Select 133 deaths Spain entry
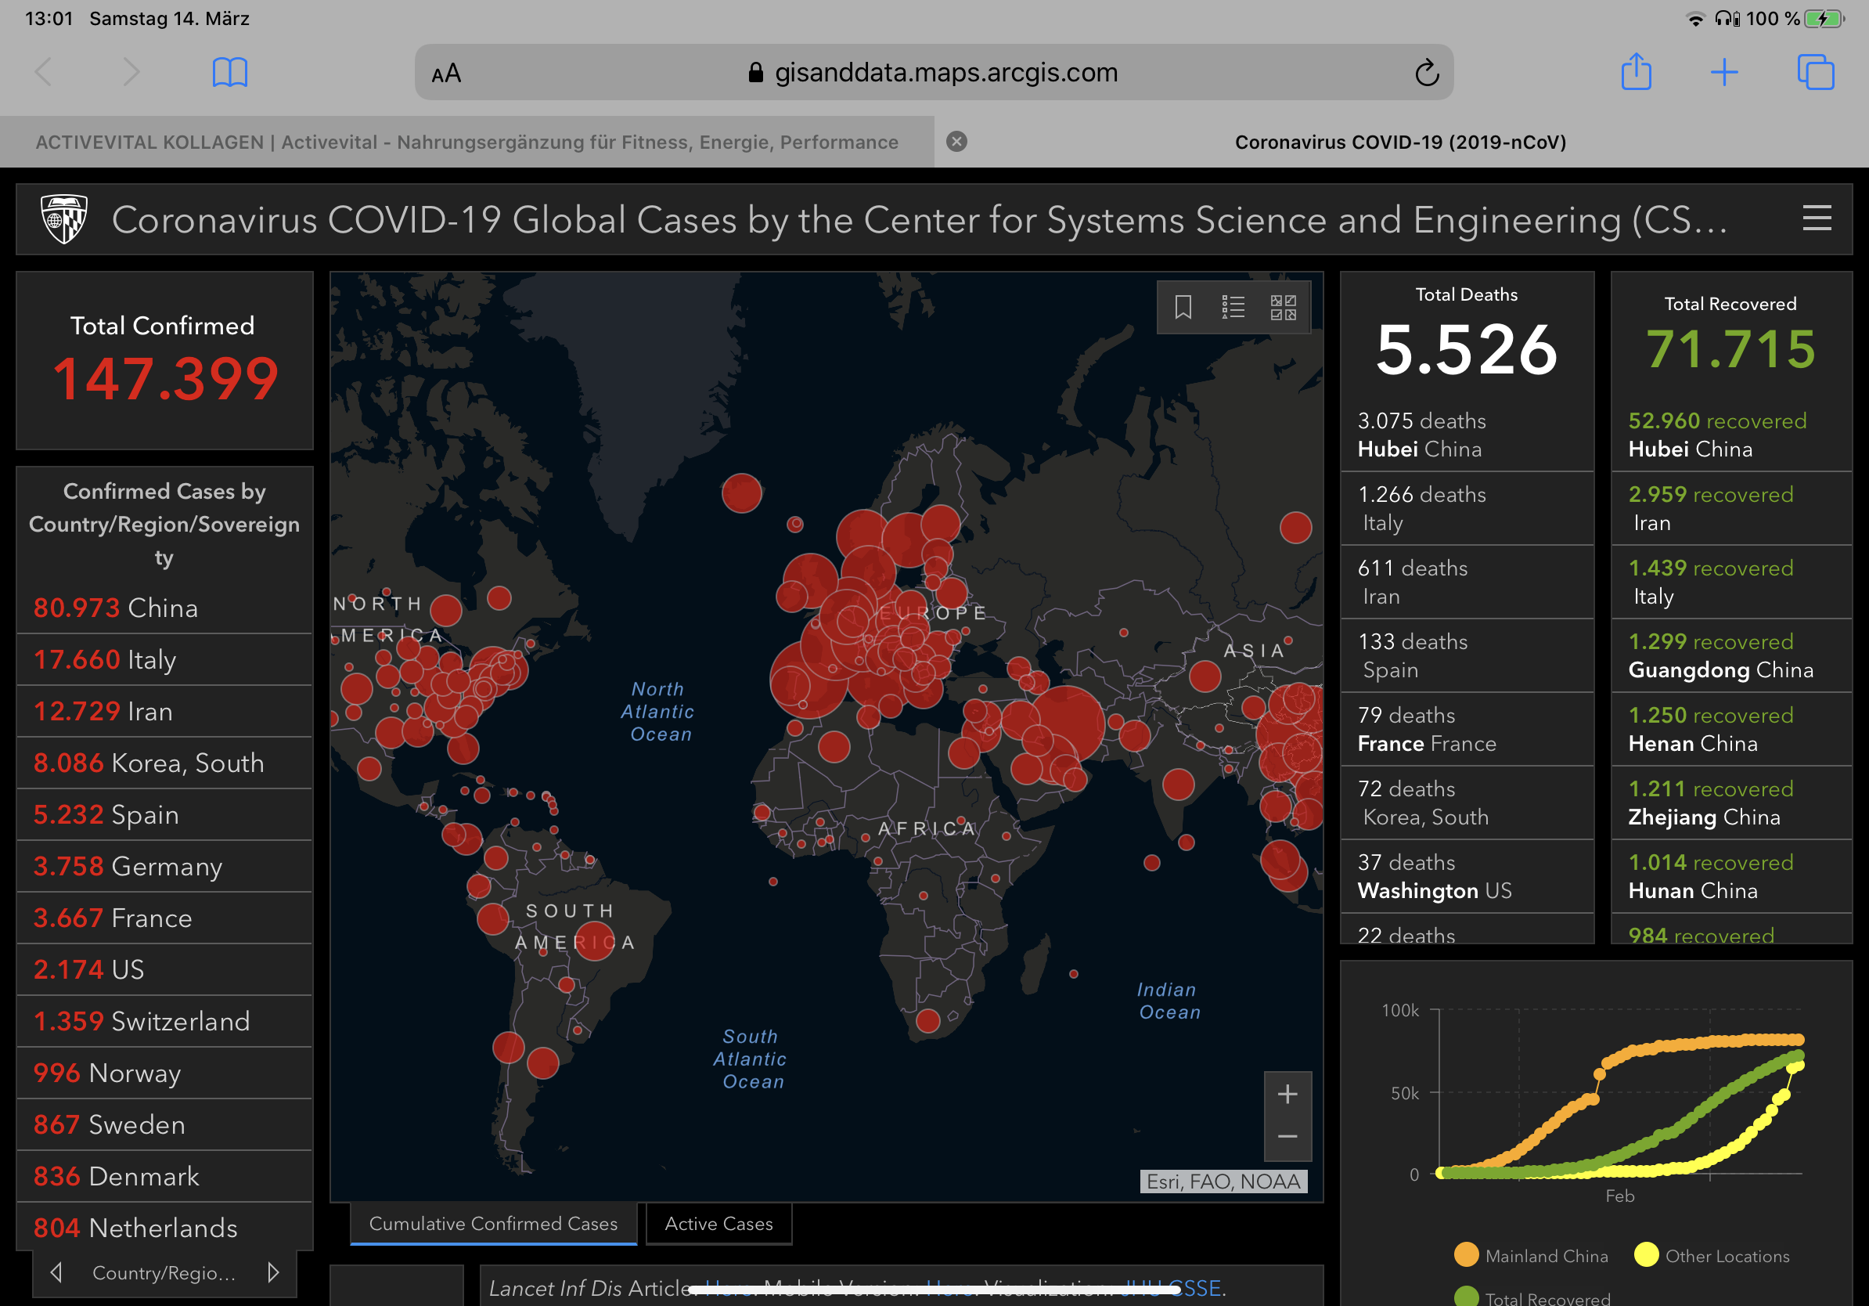This screenshot has width=1869, height=1306. pyautogui.click(x=1467, y=655)
